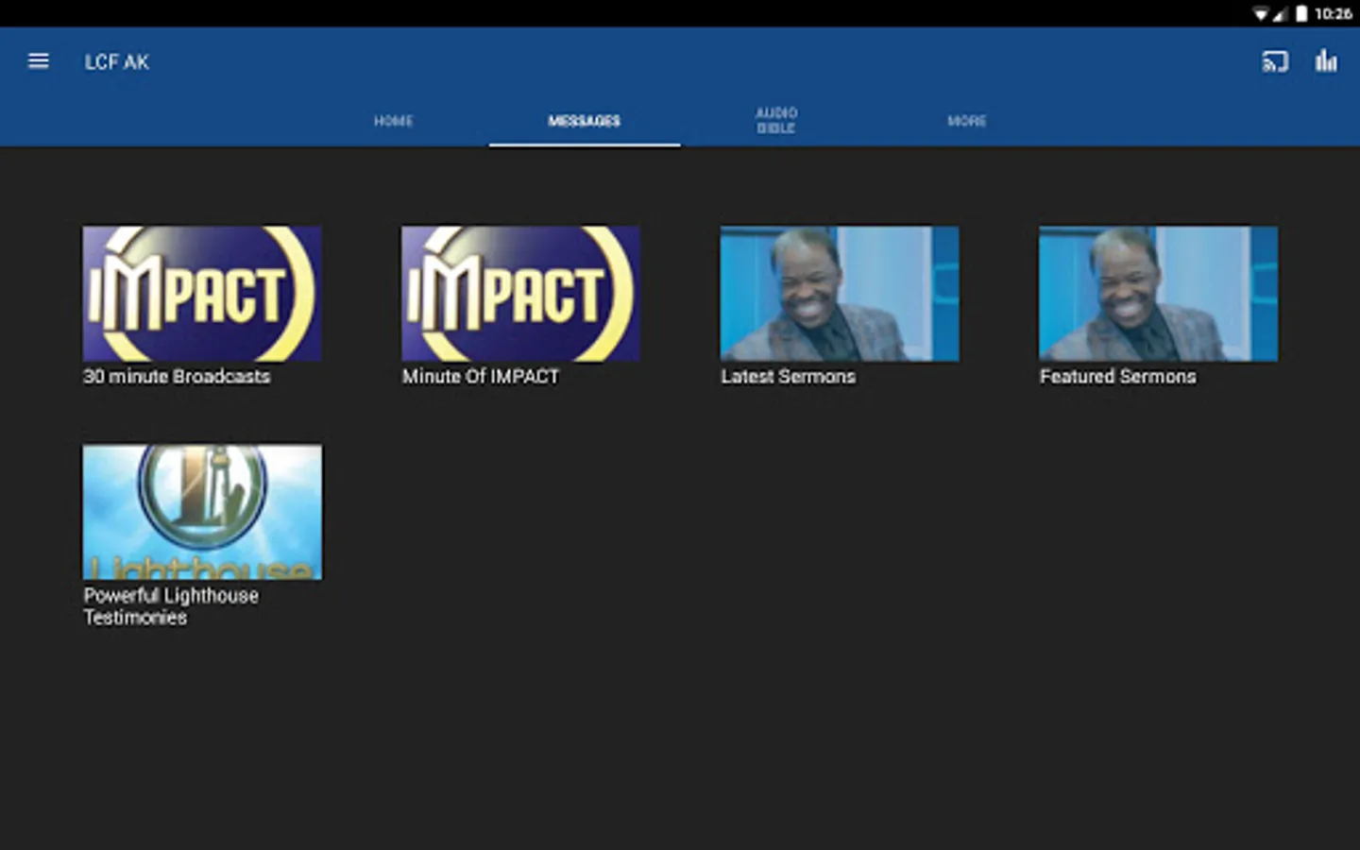Click the 'Latest Sermons' label
The height and width of the screenshot is (850, 1360).
[789, 376]
